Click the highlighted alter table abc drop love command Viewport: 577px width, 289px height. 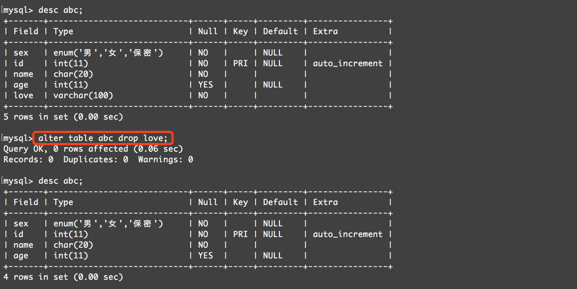coord(103,138)
